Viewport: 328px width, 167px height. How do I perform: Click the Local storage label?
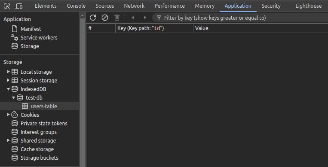coord(36,72)
